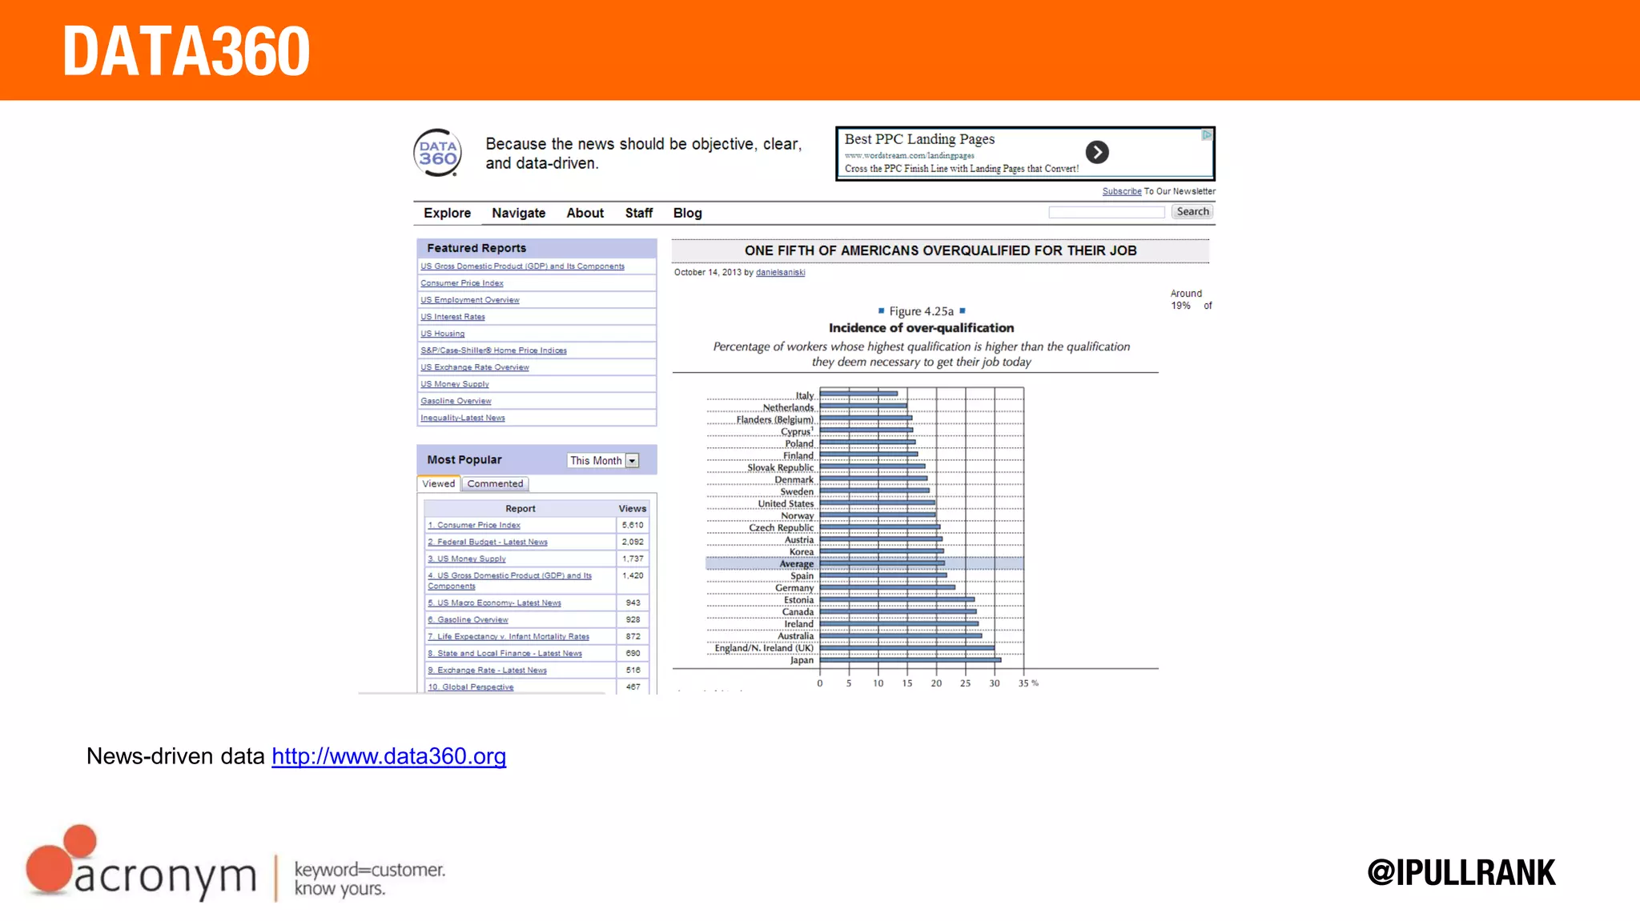Viewport: 1640px width, 921px height.
Task: Click the dropdown arrow beside This Month
Action: pos(633,461)
